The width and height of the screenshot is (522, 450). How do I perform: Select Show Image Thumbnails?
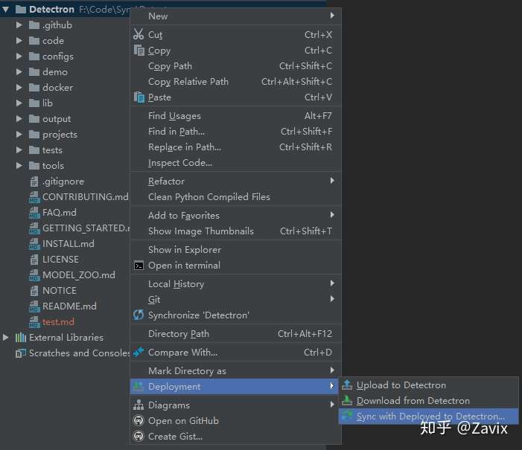coord(236,231)
